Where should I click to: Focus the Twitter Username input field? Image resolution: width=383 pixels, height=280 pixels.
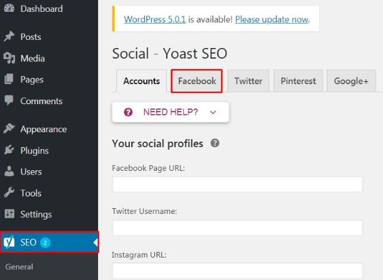(237, 228)
